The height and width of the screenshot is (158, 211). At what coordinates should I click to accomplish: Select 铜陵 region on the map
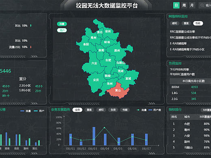108,76
